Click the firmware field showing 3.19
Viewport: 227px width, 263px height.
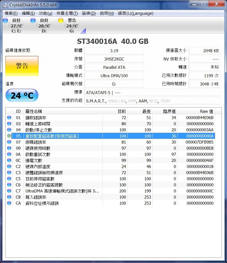(114, 51)
